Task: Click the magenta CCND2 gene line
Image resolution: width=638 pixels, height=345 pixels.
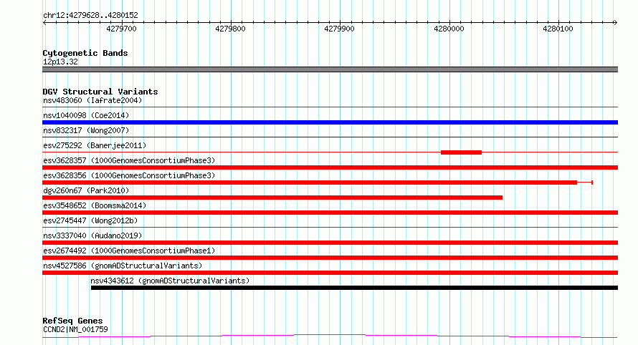Action: [330, 336]
